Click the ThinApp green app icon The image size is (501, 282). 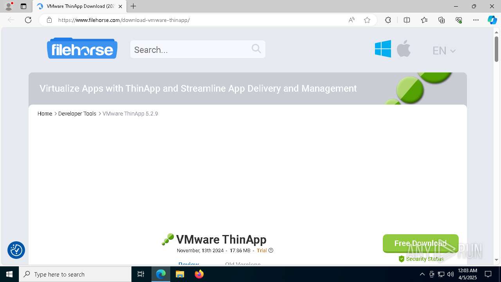click(x=168, y=239)
